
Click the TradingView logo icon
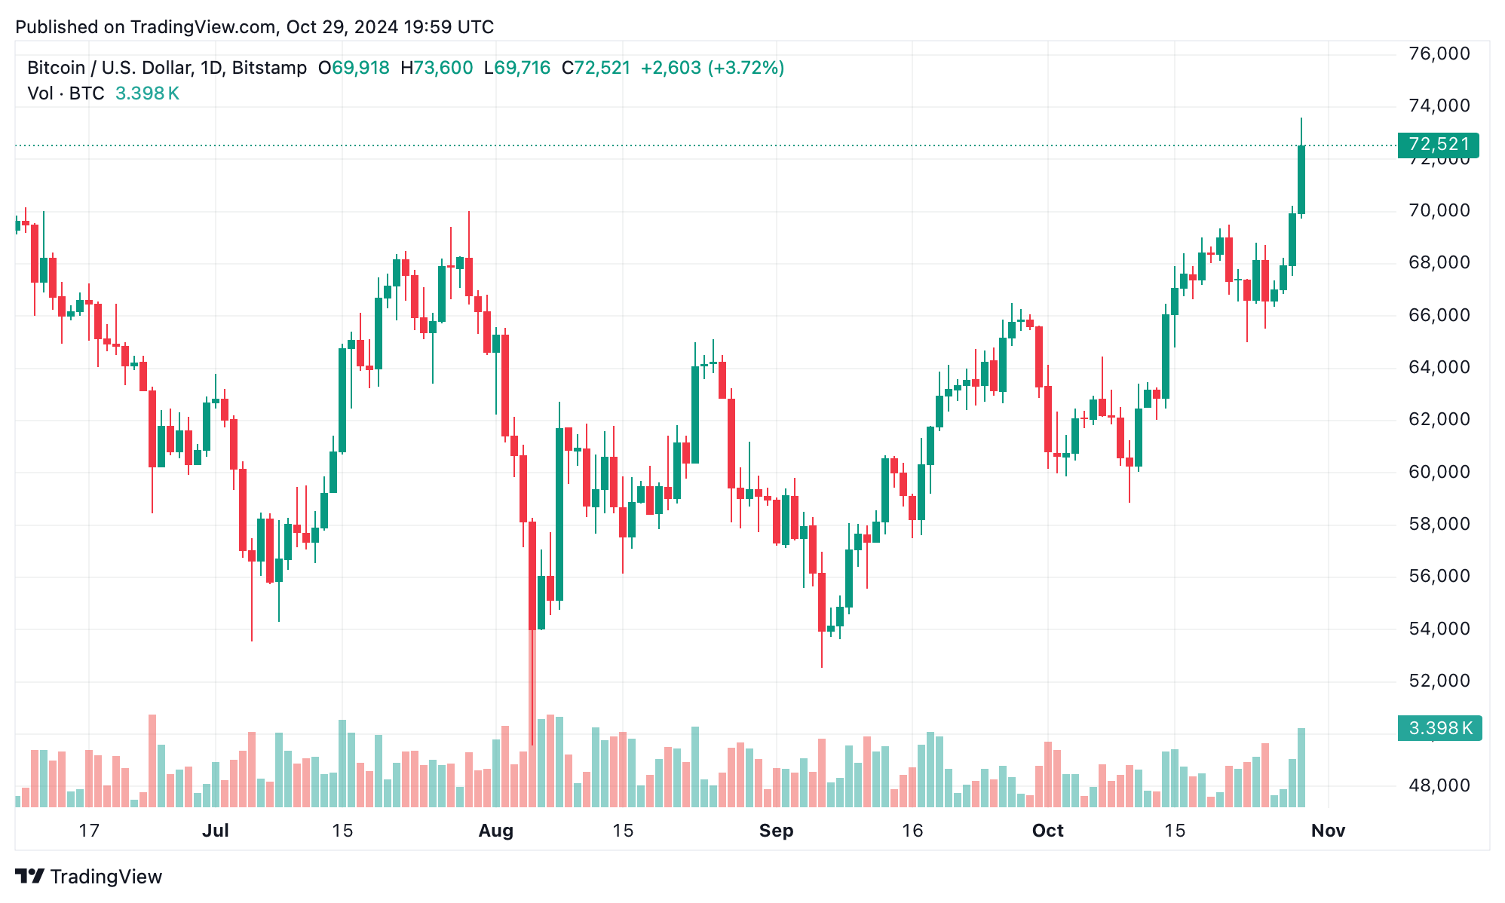tap(30, 877)
